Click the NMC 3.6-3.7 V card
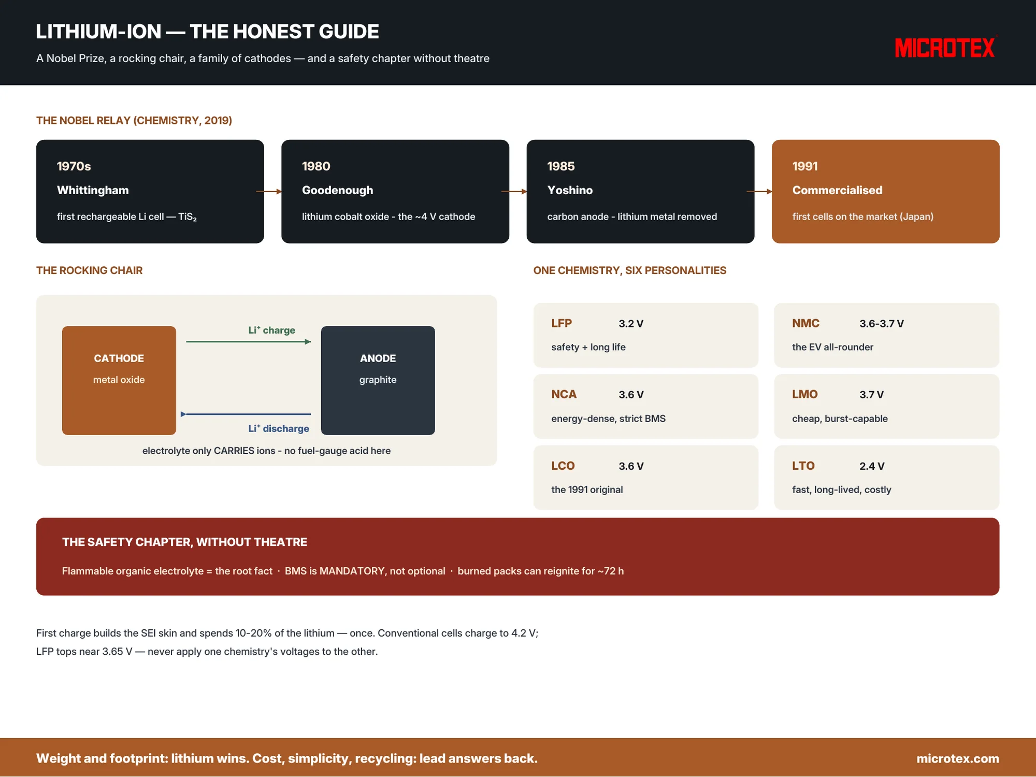This screenshot has width=1036, height=777. [886, 335]
